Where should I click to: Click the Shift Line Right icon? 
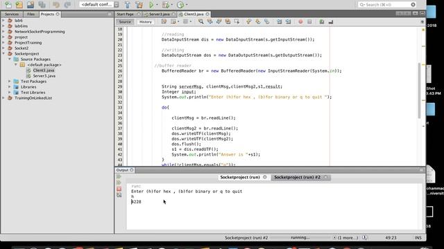289,21
